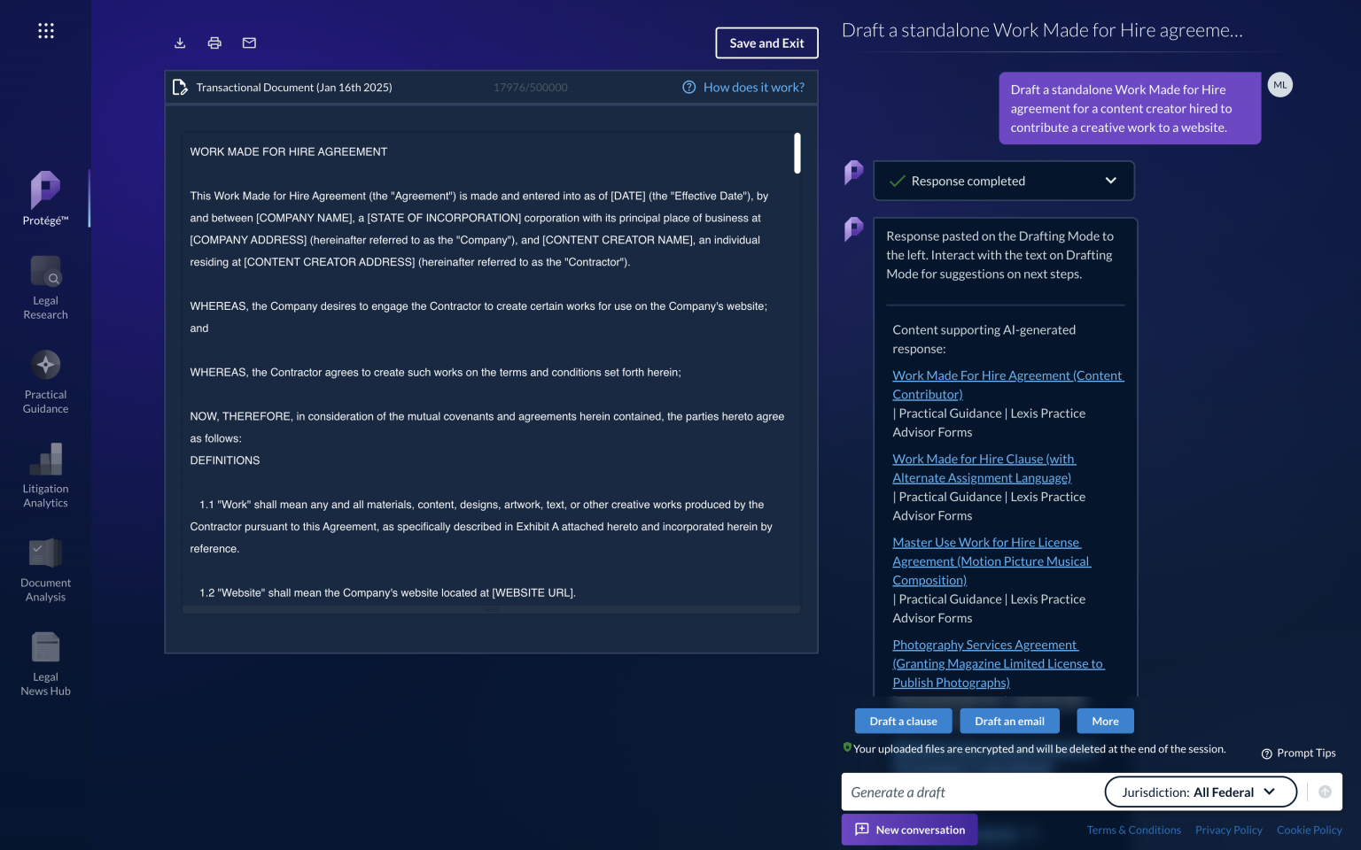Open the Jurisdiction dropdown showing All Federal
This screenshot has height=850, width=1361.
(1201, 792)
